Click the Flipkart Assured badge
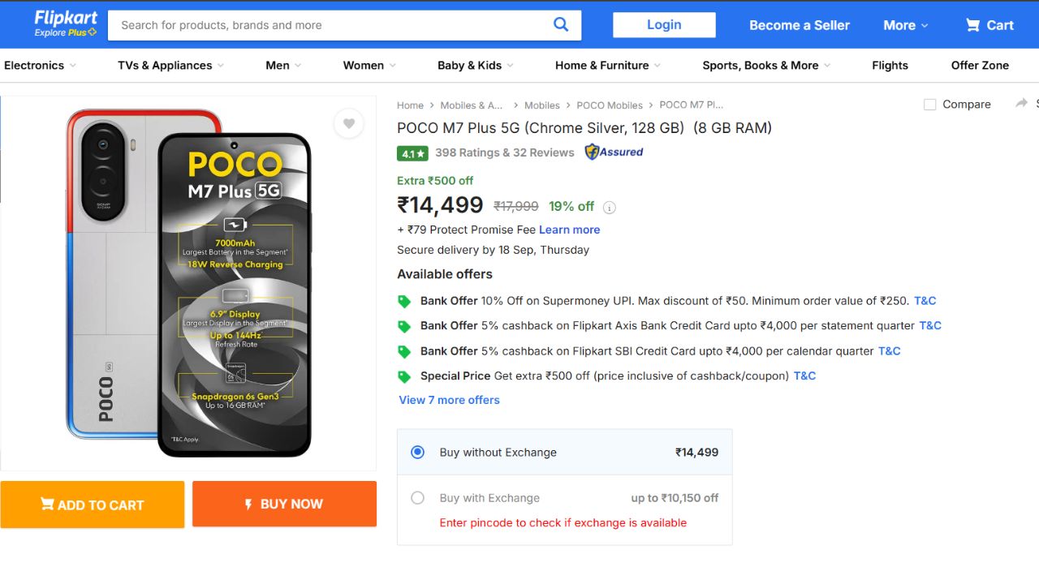Image resolution: width=1039 pixels, height=584 pixels. point(614,152)
